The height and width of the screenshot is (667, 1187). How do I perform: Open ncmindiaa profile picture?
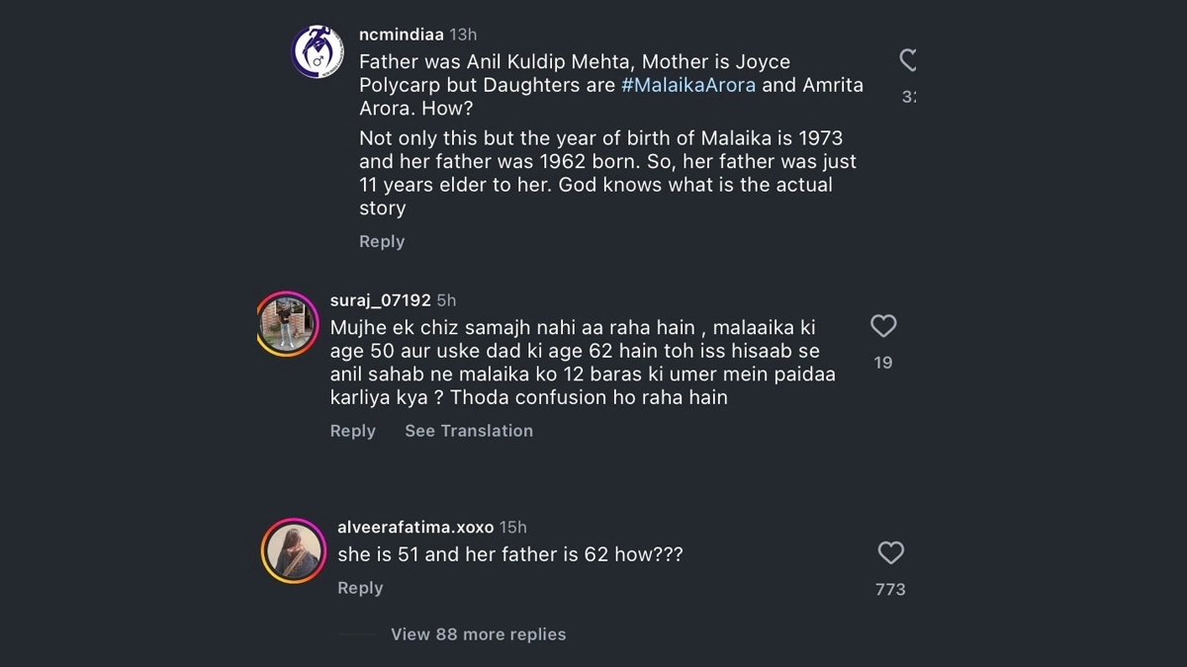pos(318,51)
